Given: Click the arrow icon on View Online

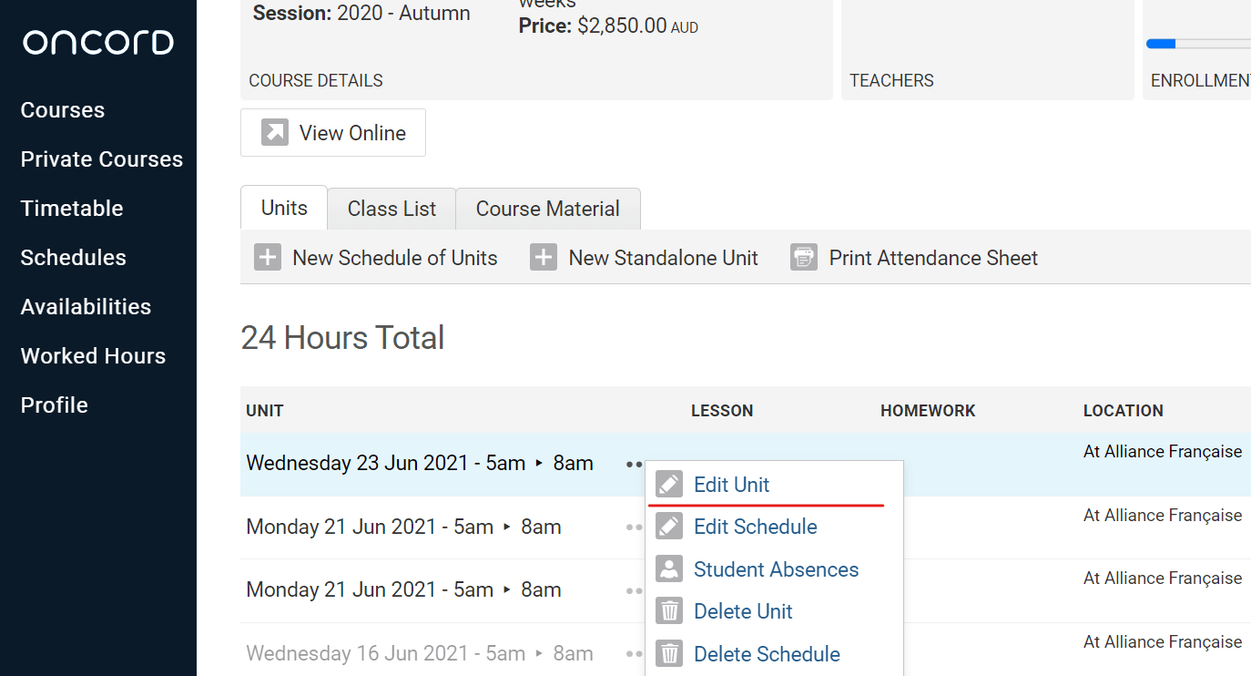Looking at the screenshot, I should (x=275, y=133).
